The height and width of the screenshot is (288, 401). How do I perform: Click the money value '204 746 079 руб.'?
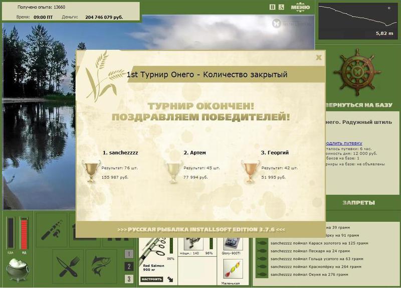tap(104, 18)
